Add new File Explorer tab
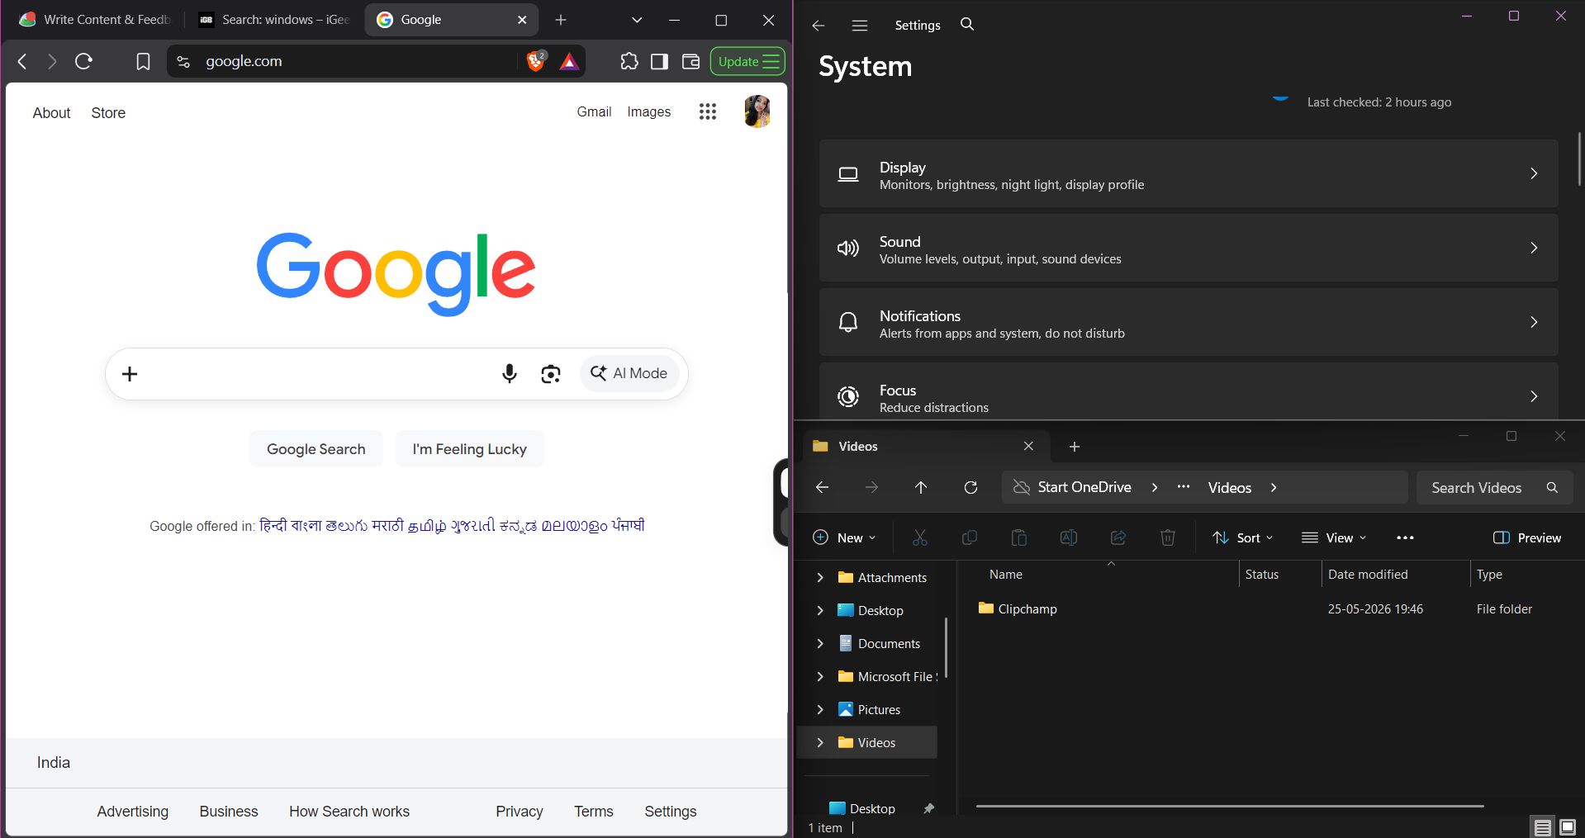The height and width of the screenshot is (838, 1585). click(1075, 447)
